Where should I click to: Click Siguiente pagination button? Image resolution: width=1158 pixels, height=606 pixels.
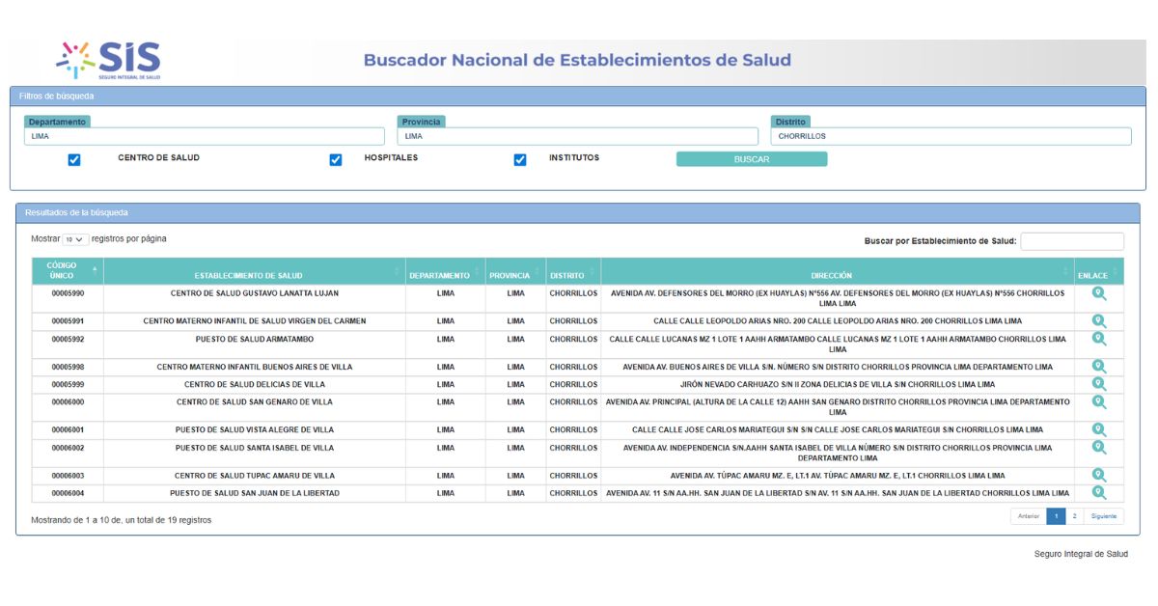[x=1103, y=516]
